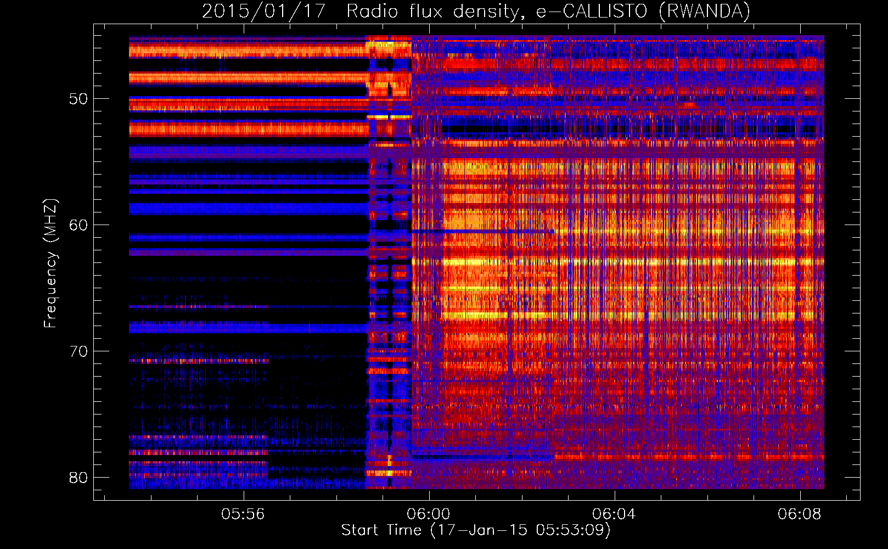Image resolution: width=888 pixels, height=549 pixels.
Task: Click the 80 MHz tick label
Action: coord(78,478)
